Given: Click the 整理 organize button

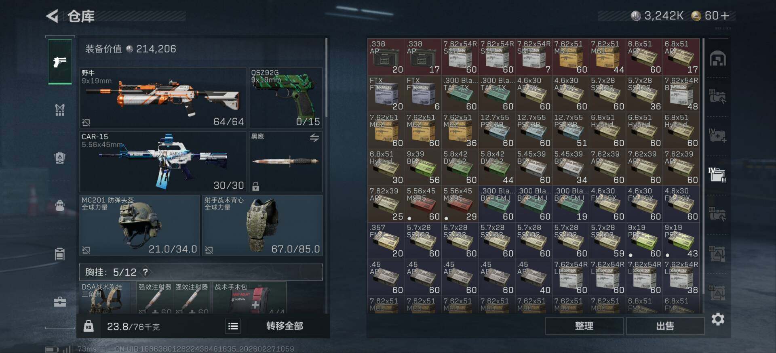Looking at the screenshot, I should (584, 326).
